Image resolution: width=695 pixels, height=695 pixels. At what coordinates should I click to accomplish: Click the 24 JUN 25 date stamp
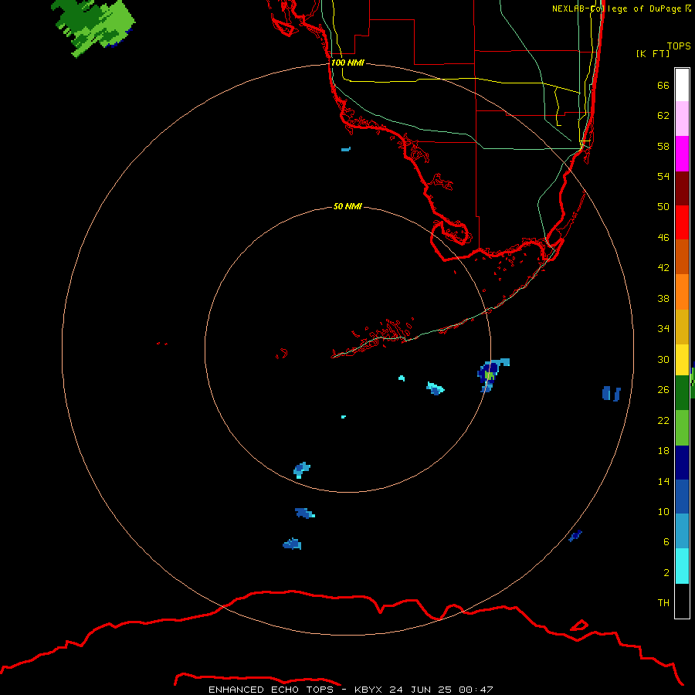420,690
